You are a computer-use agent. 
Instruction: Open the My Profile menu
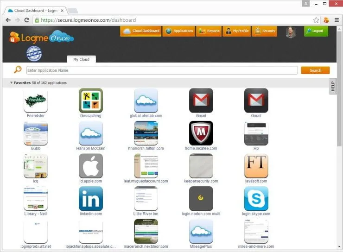(237, 31)
